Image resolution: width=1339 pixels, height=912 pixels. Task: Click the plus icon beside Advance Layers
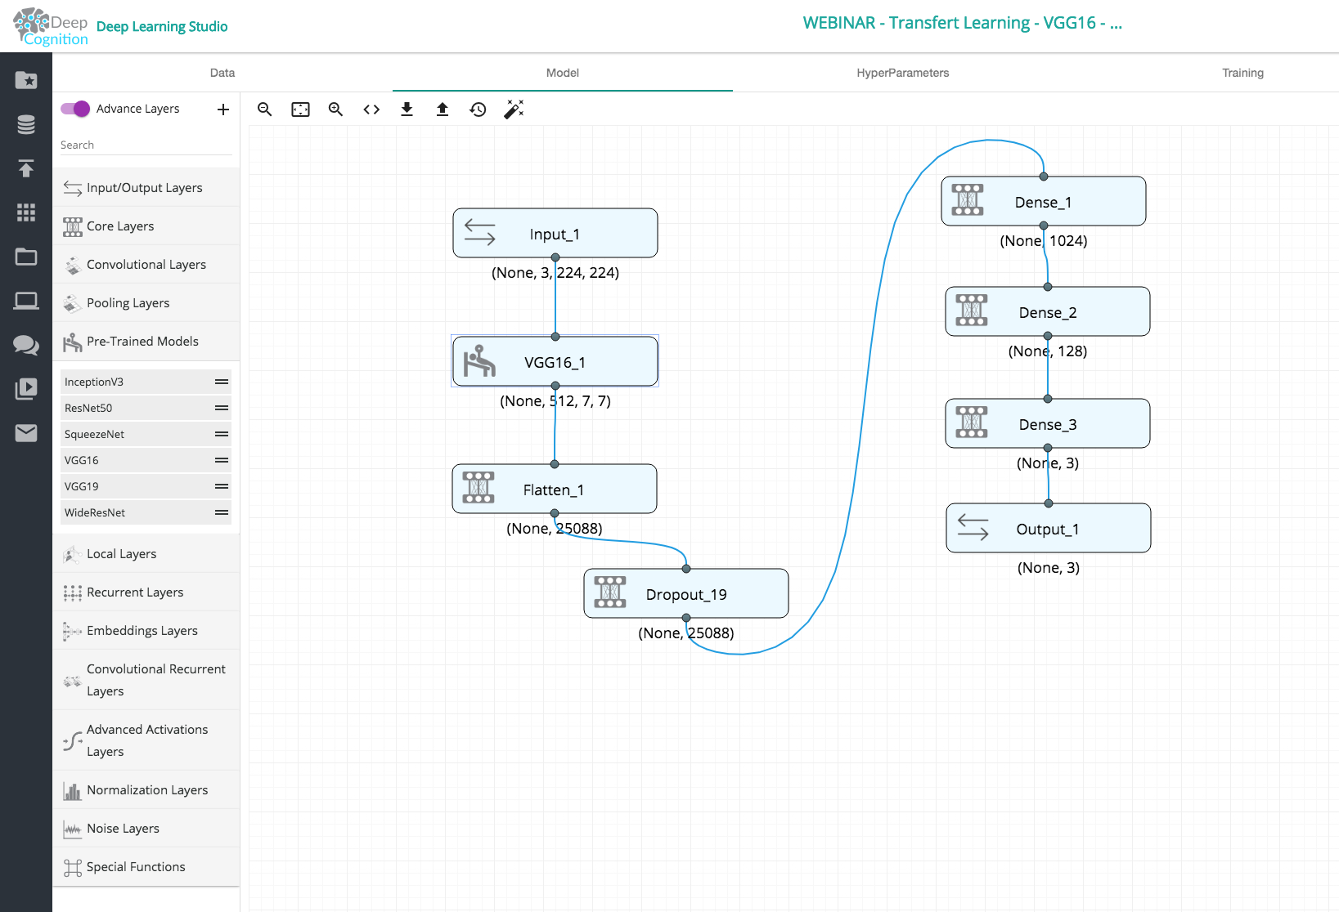point(223,110)
